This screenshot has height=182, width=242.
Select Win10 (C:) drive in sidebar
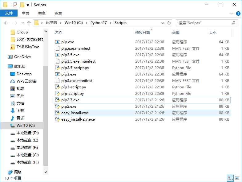(x=22, y=126)
